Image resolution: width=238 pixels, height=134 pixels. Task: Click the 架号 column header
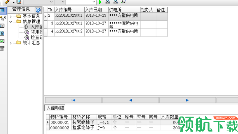pos(142,117)
